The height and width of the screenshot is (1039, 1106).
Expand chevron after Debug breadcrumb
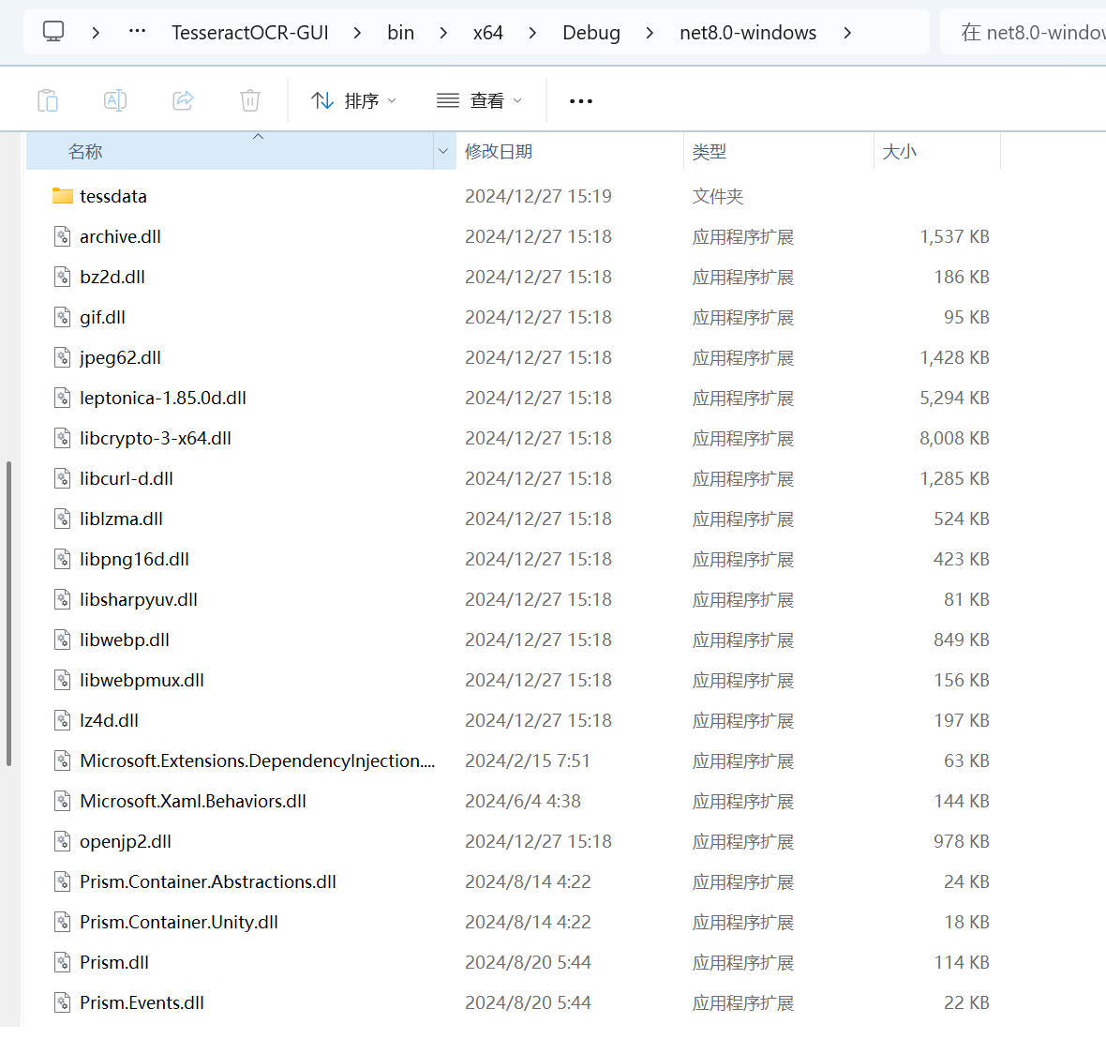[650, 33]
